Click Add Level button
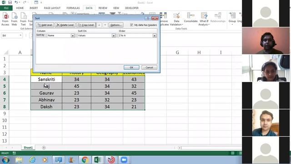The width and height of the screenshot is (291, 164). tap(45, 25)
